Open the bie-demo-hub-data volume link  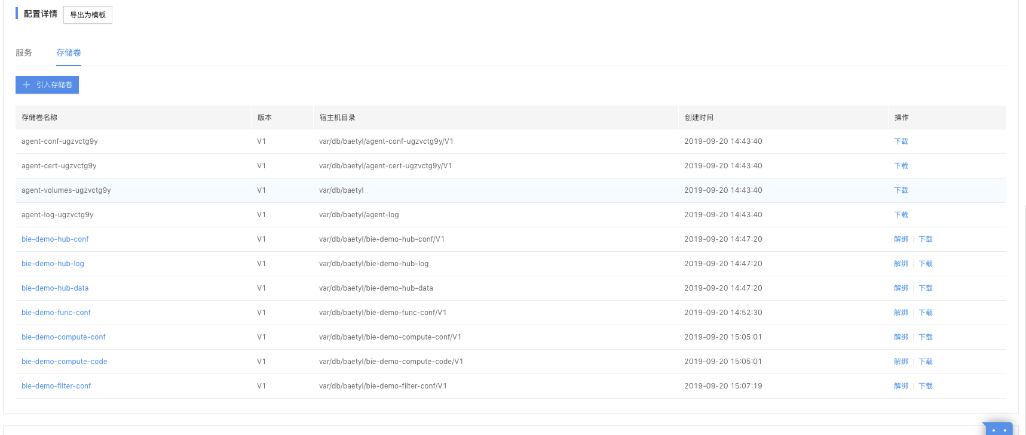(55, 288)
